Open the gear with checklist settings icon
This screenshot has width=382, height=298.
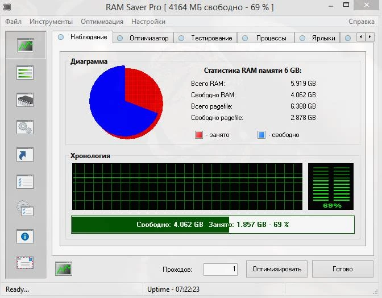pos(25,209)
